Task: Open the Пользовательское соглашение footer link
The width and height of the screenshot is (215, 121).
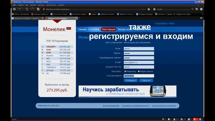Action: (164, 106)
